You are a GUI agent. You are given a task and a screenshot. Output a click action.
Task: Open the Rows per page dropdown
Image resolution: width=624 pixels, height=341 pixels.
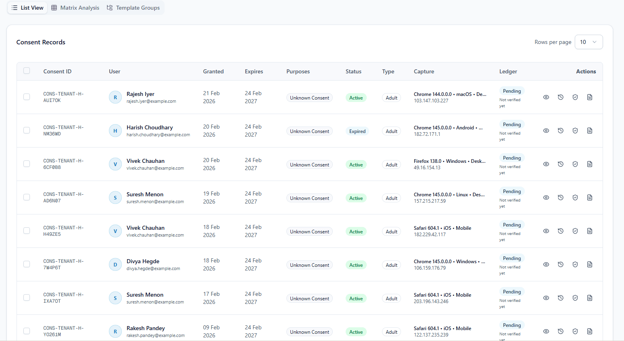589,42
